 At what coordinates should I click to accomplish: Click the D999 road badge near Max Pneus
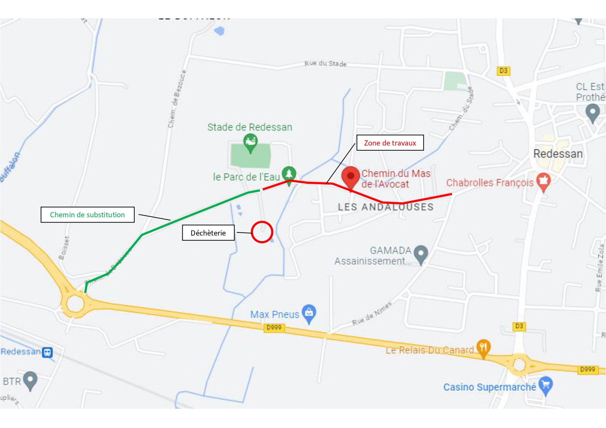click(274, 327)
